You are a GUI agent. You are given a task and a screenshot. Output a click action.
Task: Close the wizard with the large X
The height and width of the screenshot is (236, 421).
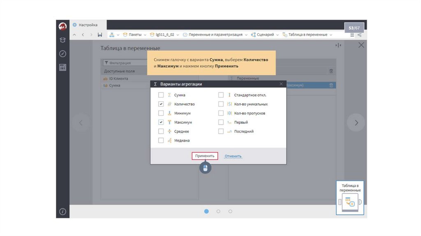(x=361, y=45)
